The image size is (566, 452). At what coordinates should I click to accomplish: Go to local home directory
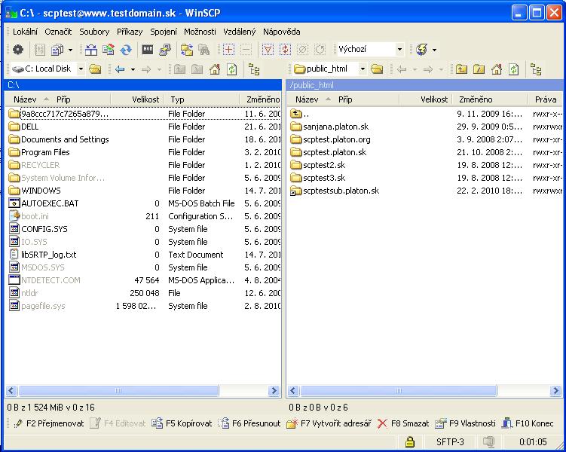(215, 69)
